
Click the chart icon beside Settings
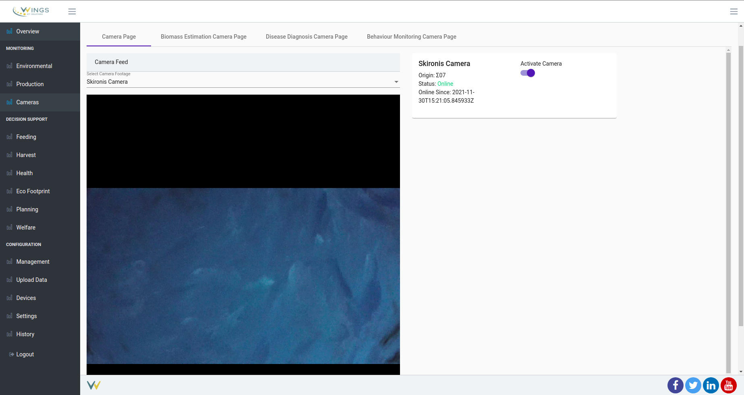[10, 316]
